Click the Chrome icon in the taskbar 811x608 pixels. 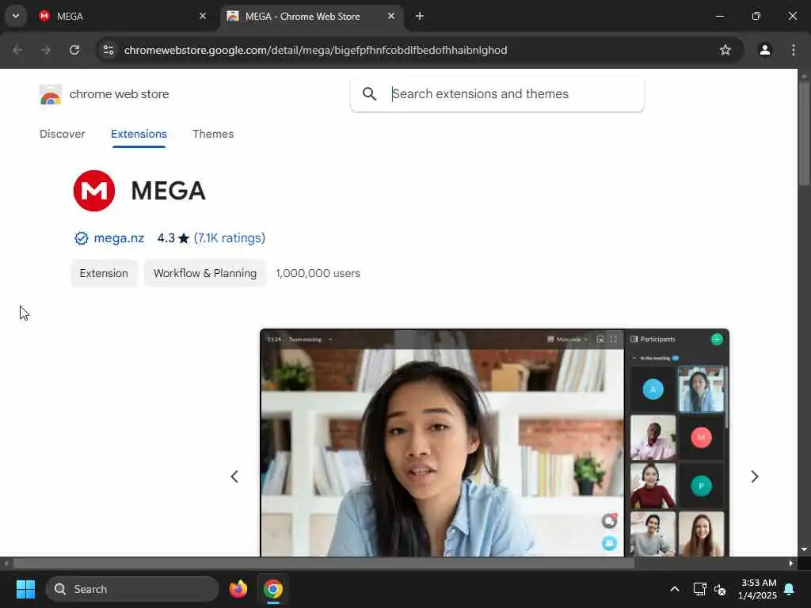pos(273,589)
